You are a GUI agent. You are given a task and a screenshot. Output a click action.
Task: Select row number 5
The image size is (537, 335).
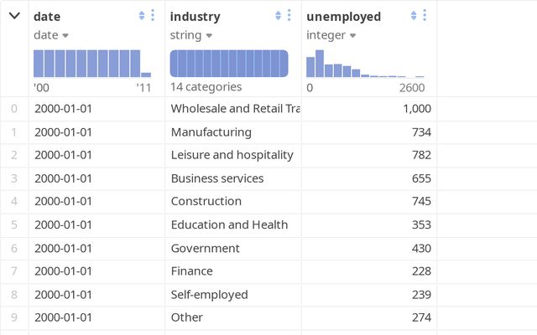(x=13, y=224)
